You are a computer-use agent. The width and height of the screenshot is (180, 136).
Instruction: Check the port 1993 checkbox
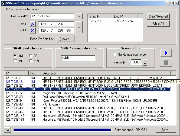[x=31, y=61]
